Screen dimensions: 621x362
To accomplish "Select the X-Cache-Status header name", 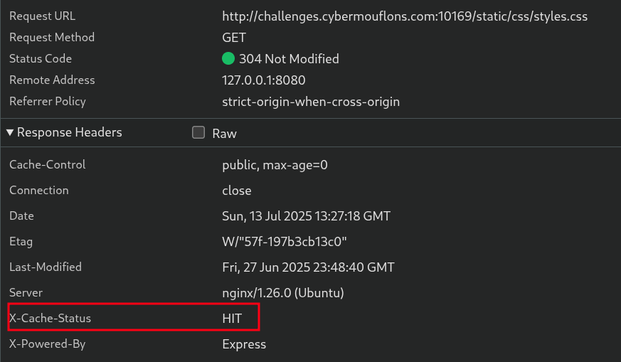I will [x=50, y=319].
